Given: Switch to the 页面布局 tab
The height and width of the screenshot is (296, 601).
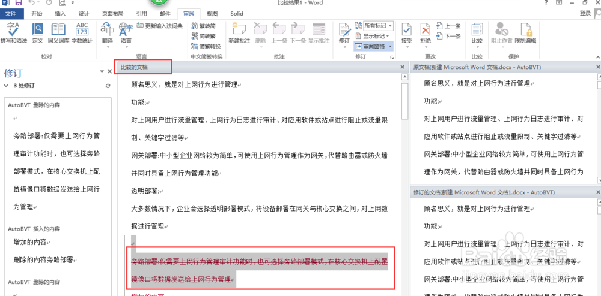Looking at the screenshot, I should click(113, 13).
